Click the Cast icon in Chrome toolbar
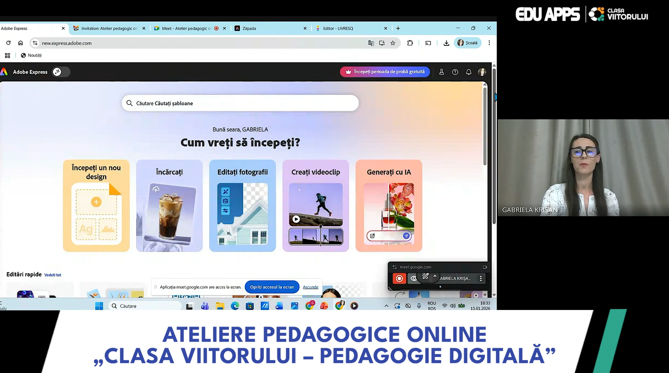Viewport: 669px width, 373px height. pos(428,43)
